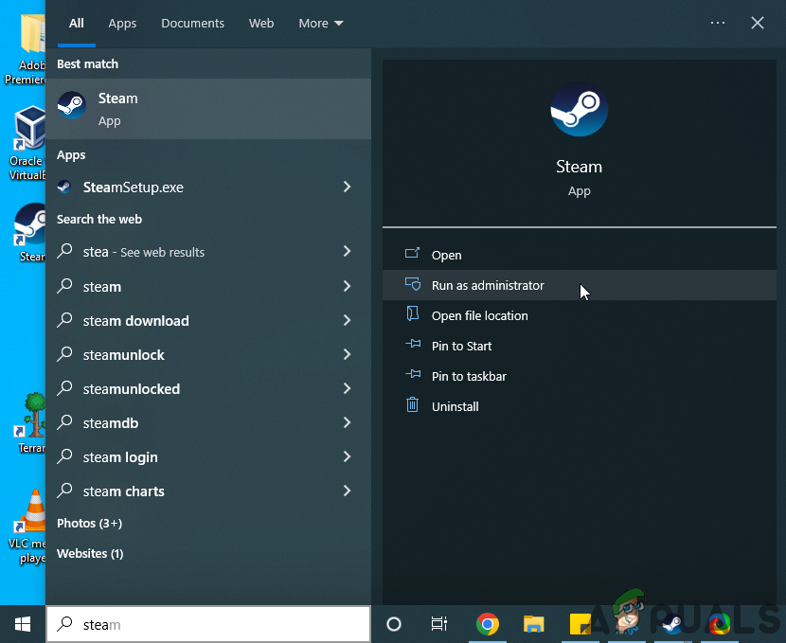
Task: Open Steam from the taskbar
Action: pos(672,624)
